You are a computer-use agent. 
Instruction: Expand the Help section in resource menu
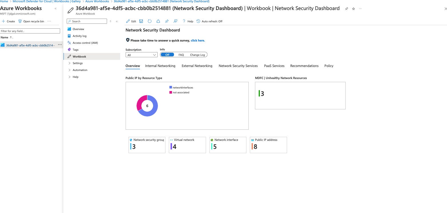coord(76,77)
